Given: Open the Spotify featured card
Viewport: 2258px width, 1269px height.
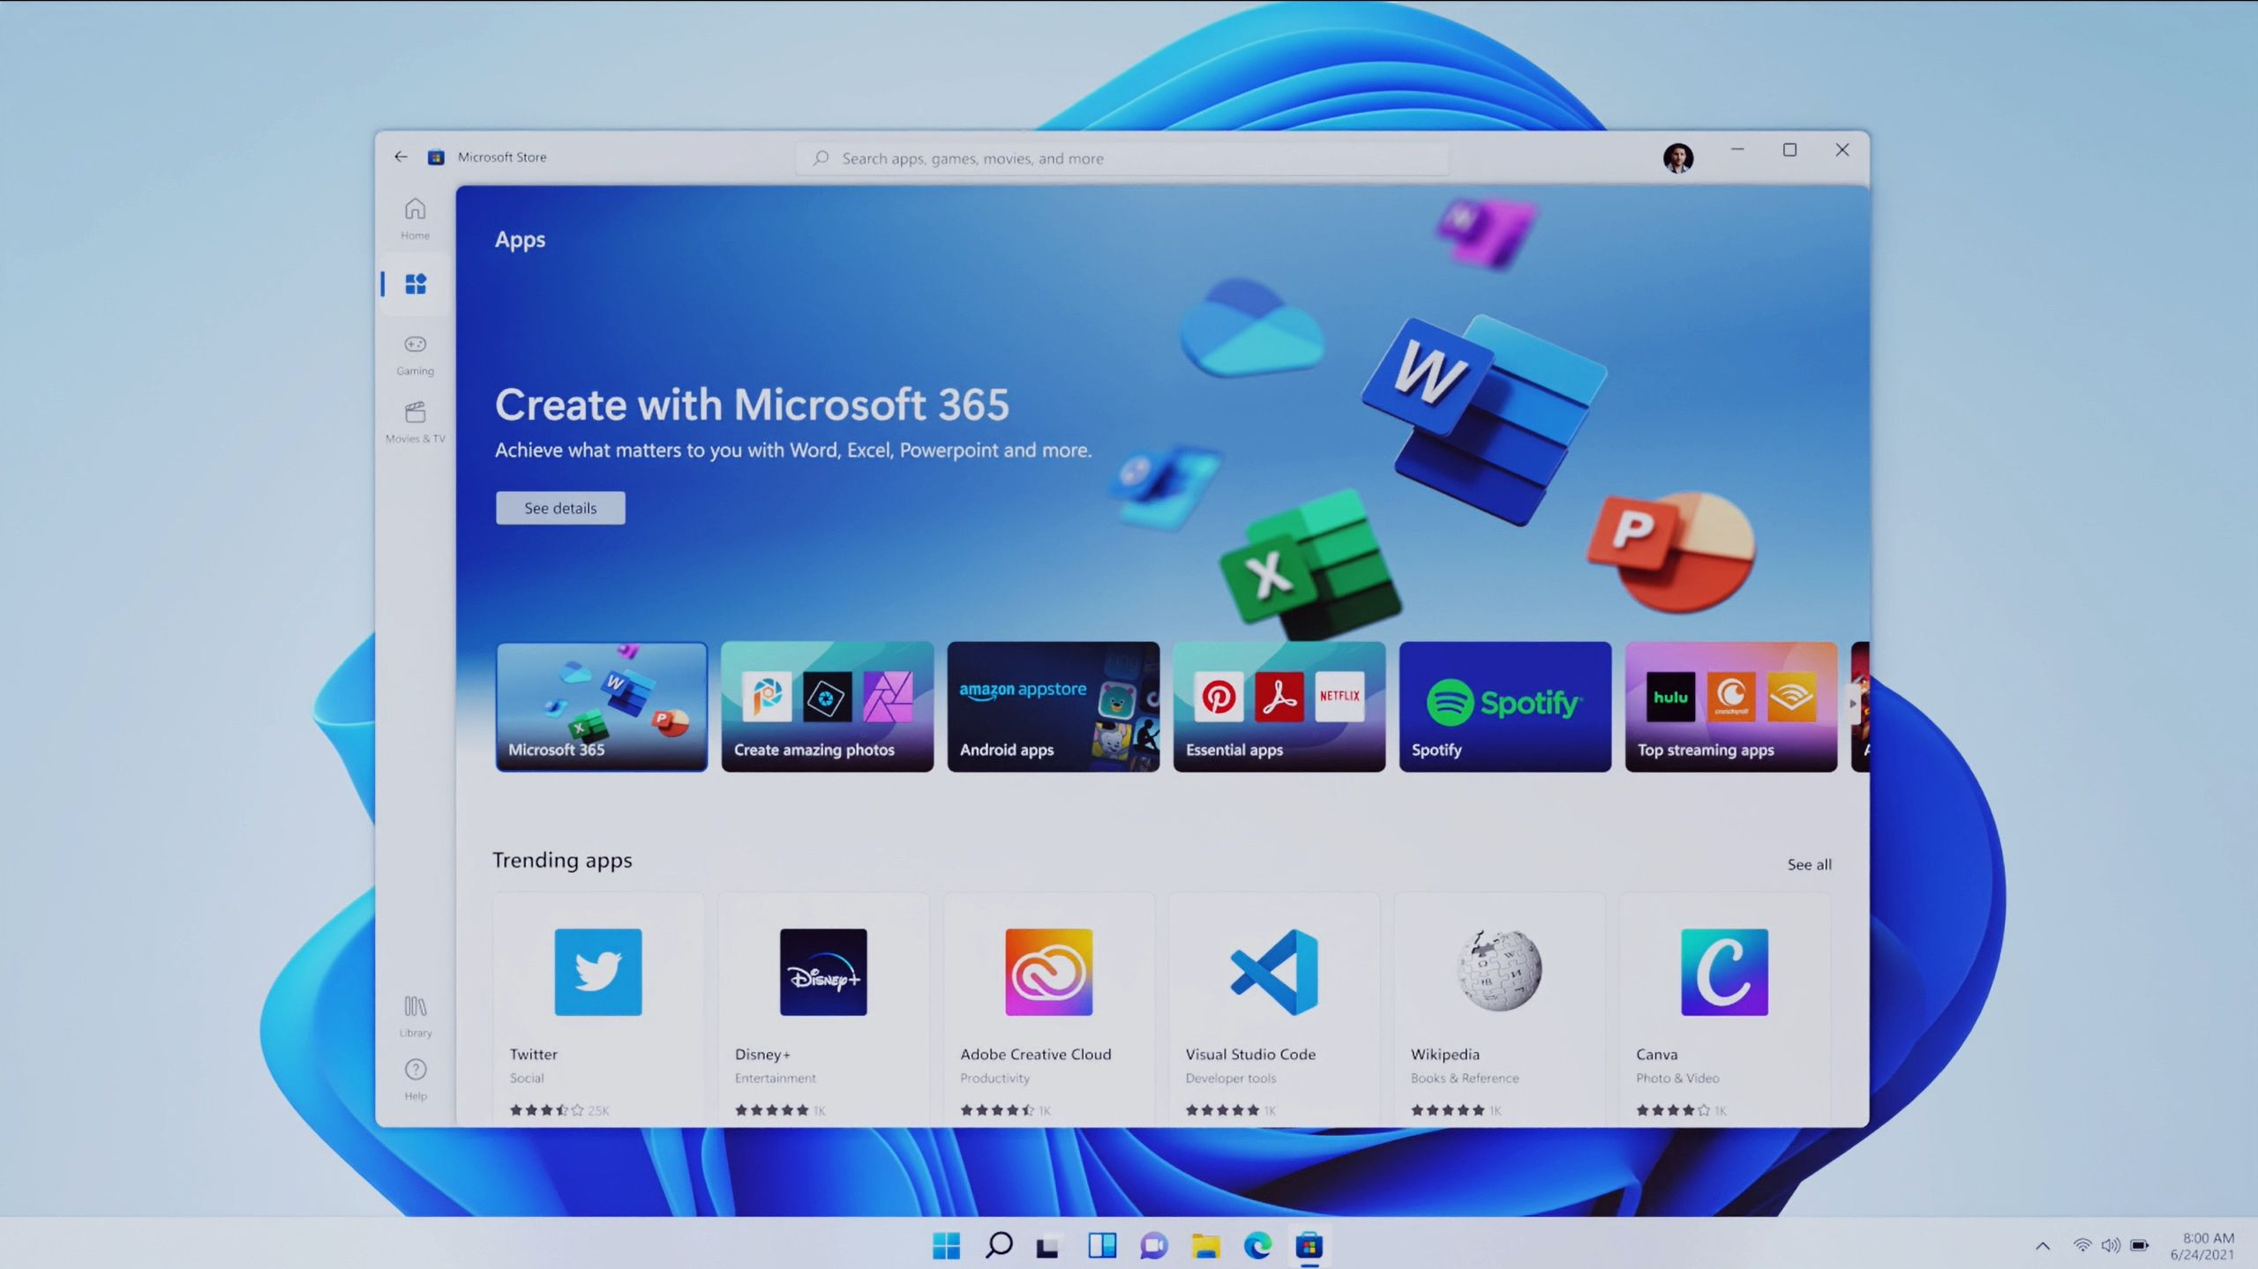Looking at the screenshot, I should (x=1504, y=705).
